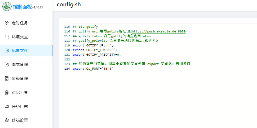
Task: Open the 定时任务 menu item
Action: [x=26, y=23]
